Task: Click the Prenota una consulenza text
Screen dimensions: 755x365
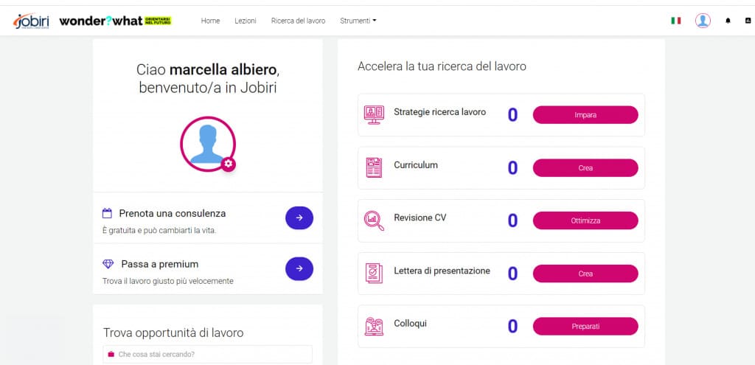Action: 173,213
